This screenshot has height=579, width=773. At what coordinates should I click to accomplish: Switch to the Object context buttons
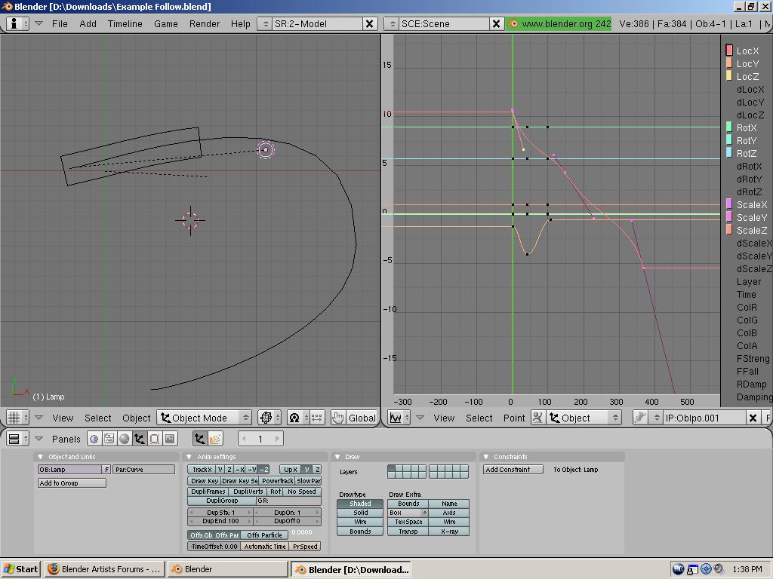coord(140,438)
